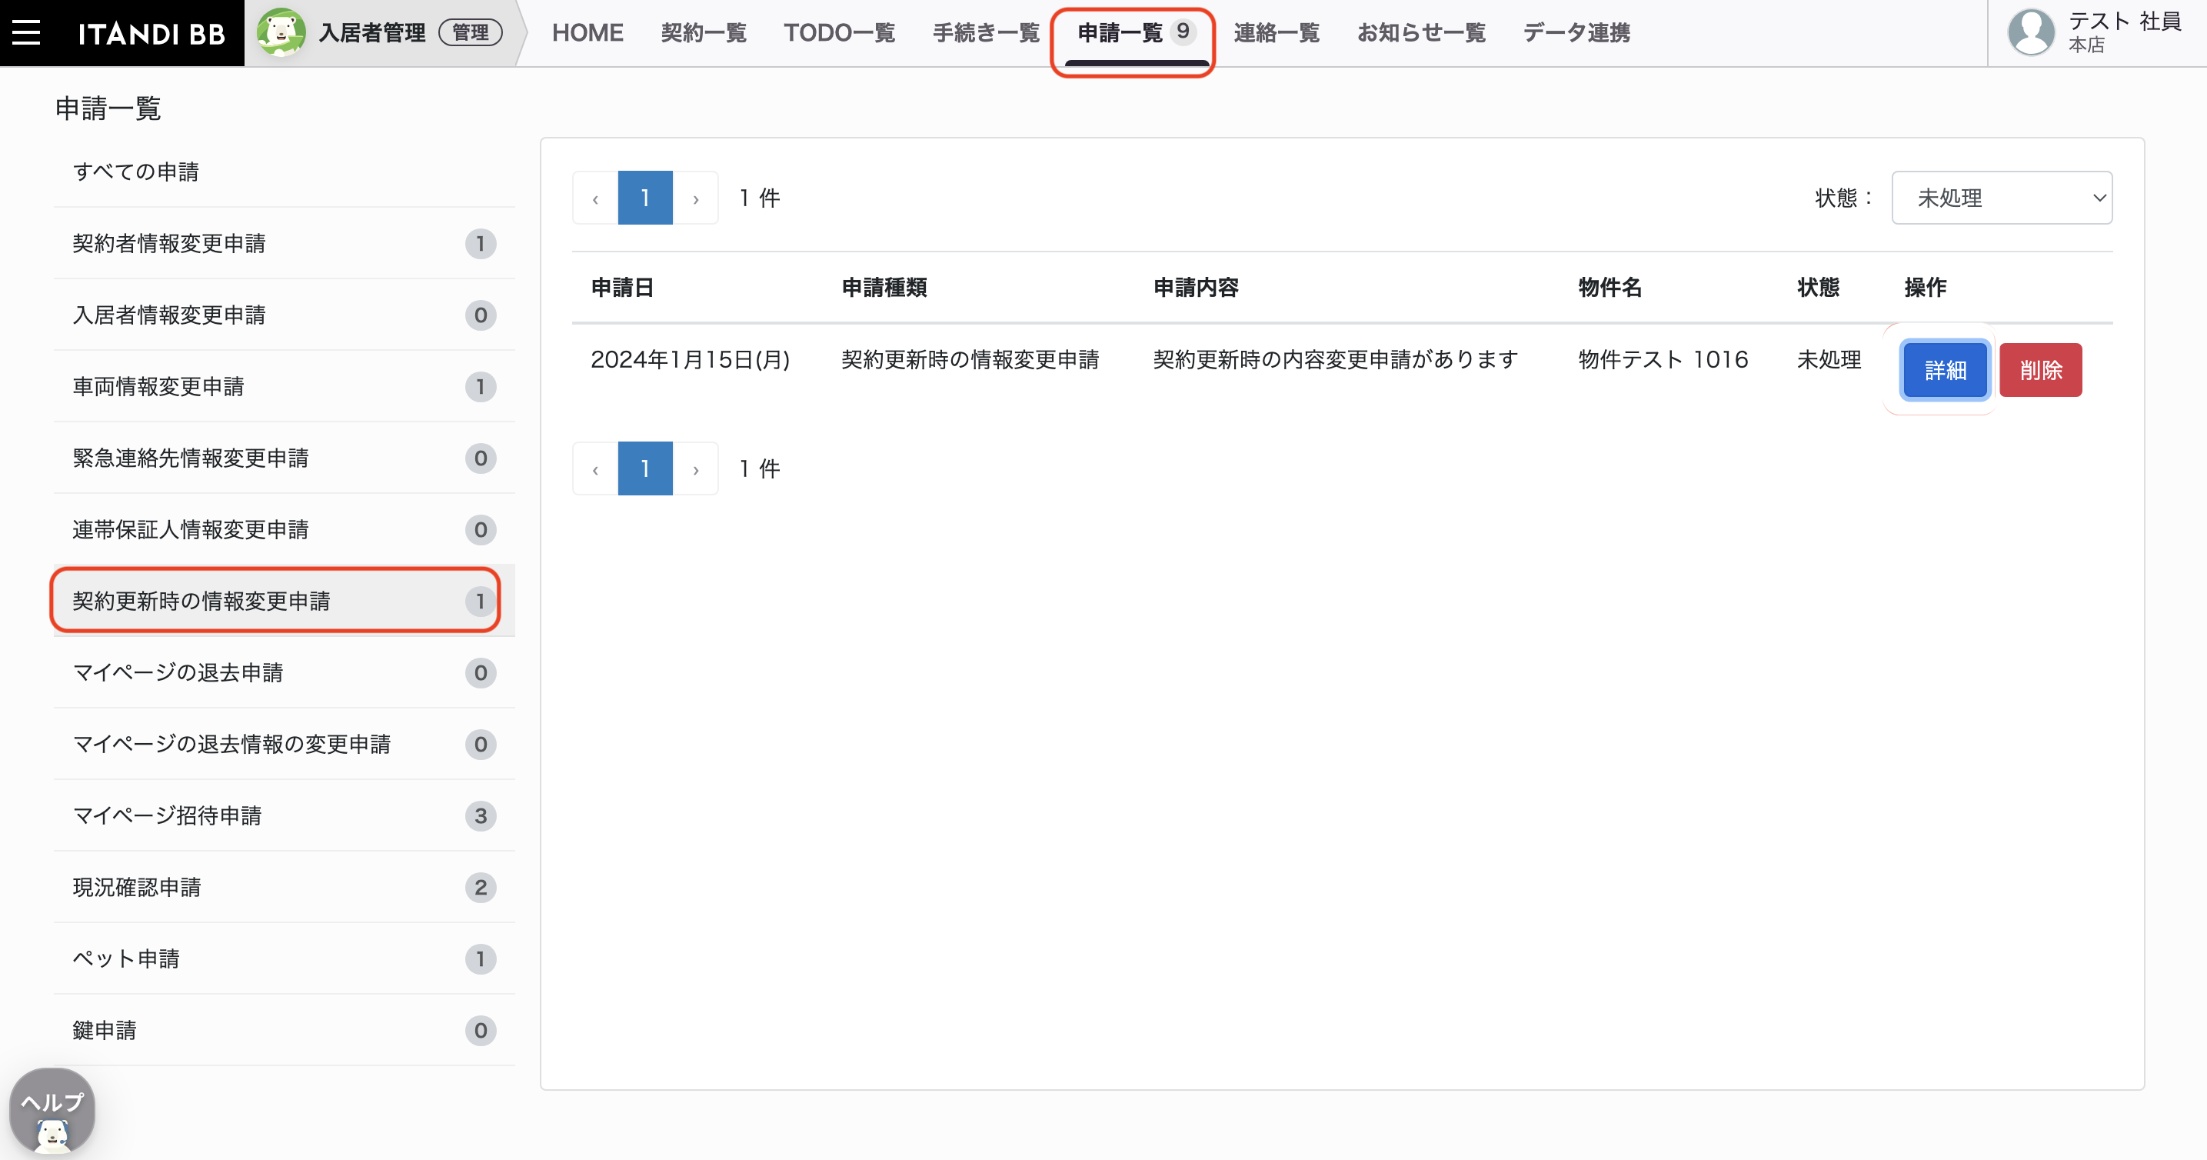Click the 物件名 column header
The height and width of the screenshot is (1160, 2207).
(x=1609, y=287)
